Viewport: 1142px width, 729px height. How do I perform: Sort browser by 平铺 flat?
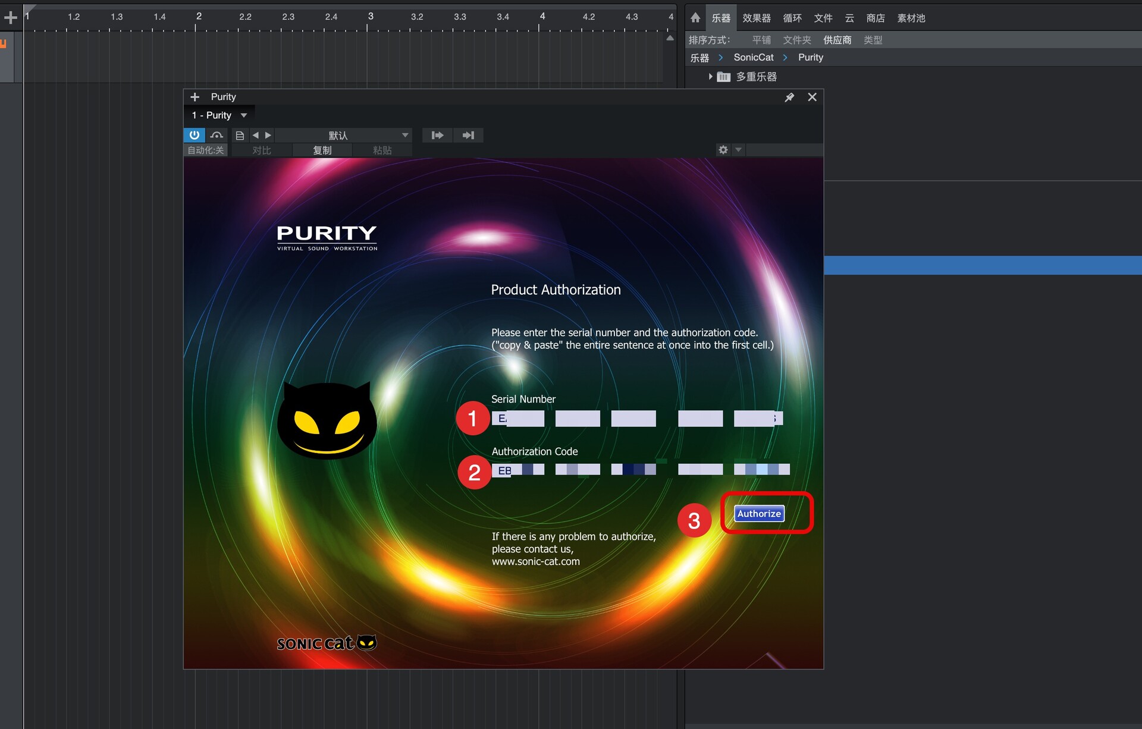pos(761,40)
